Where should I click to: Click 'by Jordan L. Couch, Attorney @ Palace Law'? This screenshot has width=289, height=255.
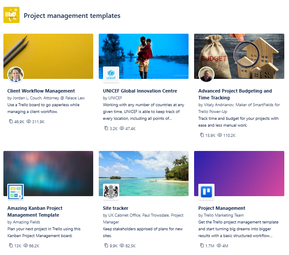coord(46,98)
